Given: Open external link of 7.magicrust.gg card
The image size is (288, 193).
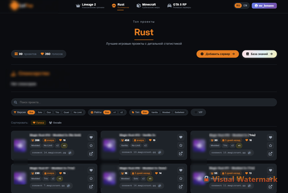Looking at the screenshot, I should (91, 186).
